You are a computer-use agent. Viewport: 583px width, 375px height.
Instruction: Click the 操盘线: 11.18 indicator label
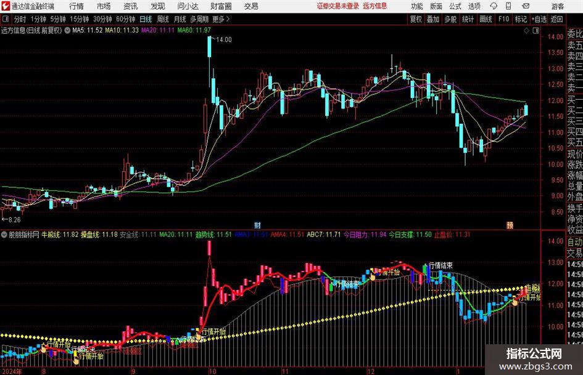point(99,235)
